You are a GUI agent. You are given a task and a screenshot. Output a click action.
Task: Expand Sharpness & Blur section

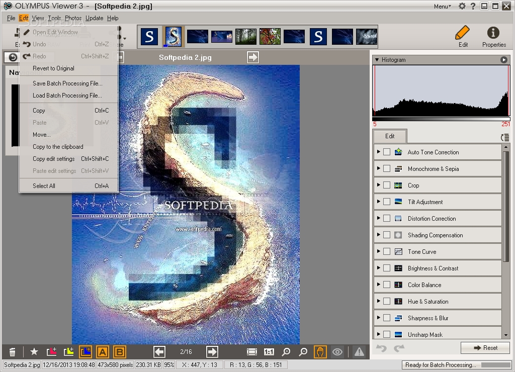378,318
